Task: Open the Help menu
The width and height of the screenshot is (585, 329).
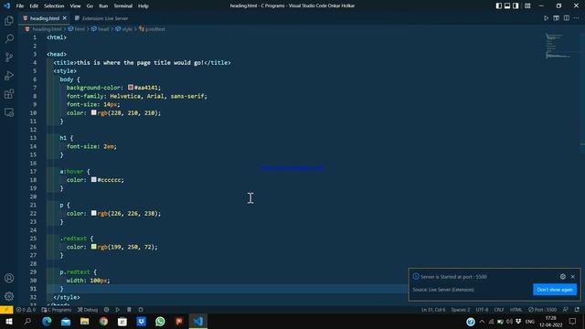Action: tap(144, 6)
